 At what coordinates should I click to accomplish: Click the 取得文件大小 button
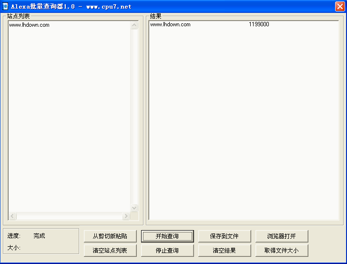click(282, 251)
